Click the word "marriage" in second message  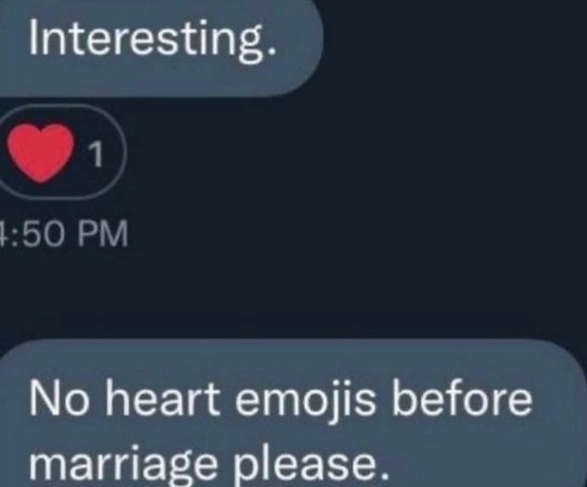(115, 462)
